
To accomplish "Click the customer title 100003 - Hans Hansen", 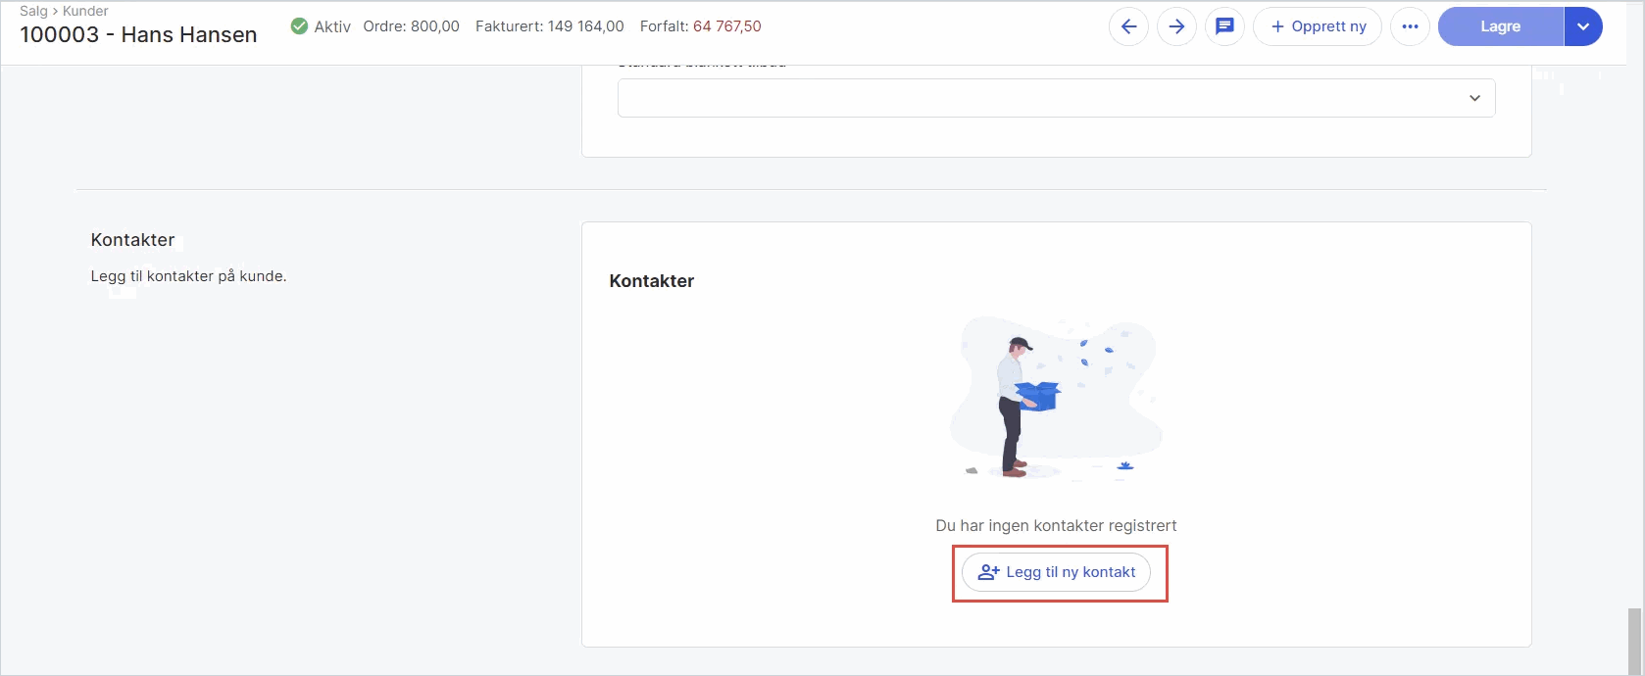I will click(138, 34).
